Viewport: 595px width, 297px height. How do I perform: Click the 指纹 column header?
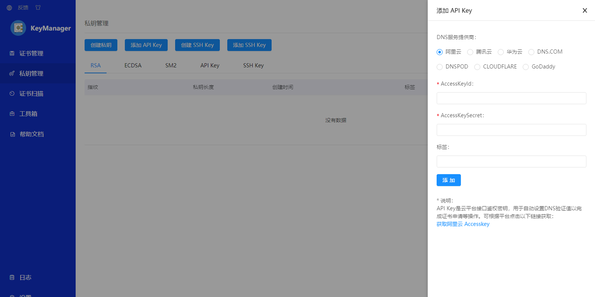[x=93, y=87]
